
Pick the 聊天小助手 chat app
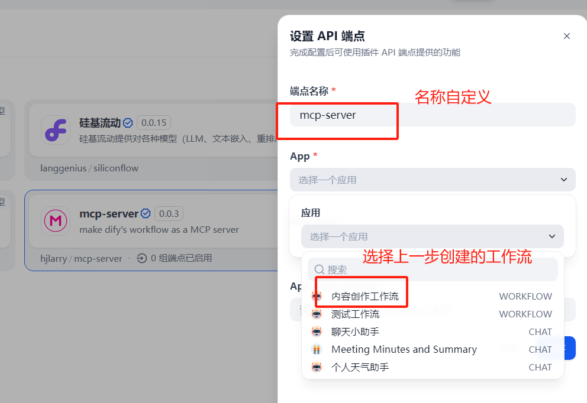coord(433,331)
